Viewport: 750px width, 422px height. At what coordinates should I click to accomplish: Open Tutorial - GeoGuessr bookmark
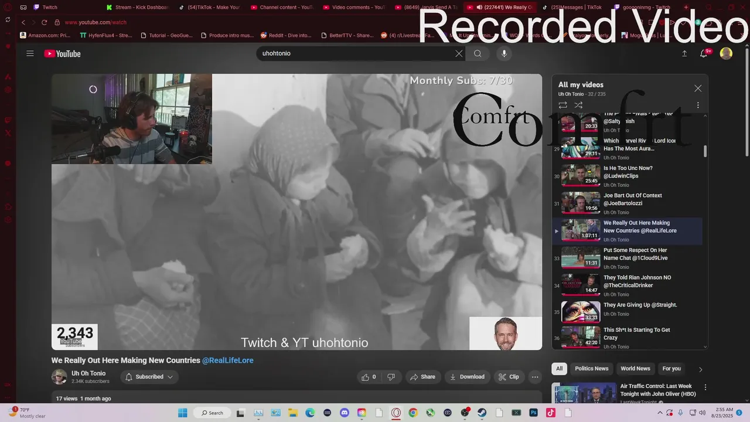[167, 35]
